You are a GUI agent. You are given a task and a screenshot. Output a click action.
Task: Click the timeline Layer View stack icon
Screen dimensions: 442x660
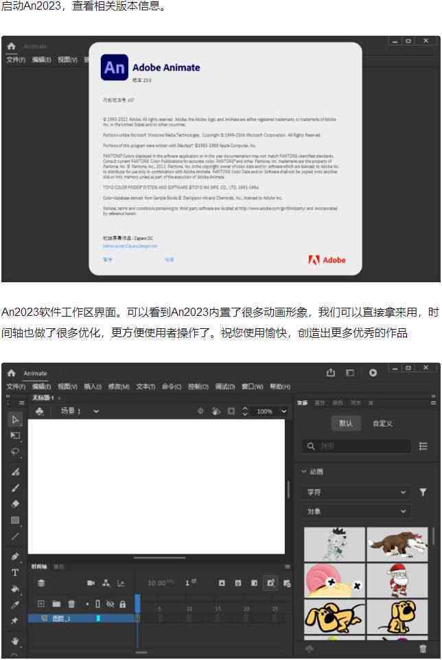[41, 583]
